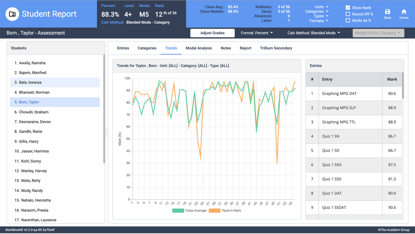Open the Trillium Secondary tab

tap(276, 48)
